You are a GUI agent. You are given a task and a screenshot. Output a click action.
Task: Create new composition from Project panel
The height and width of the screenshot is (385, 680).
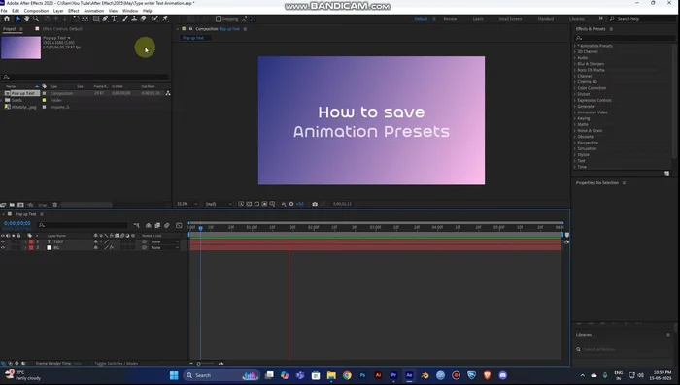click(20, 205)
